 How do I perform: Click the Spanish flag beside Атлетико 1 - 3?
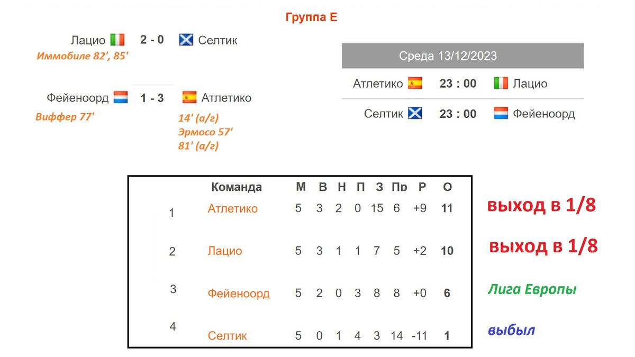(189, 97)
